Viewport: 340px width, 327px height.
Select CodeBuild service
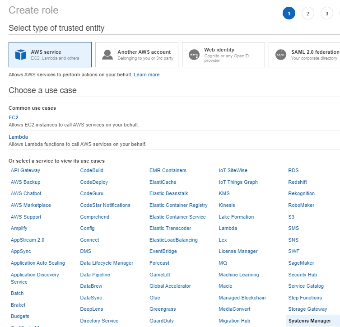coord(92,170)
